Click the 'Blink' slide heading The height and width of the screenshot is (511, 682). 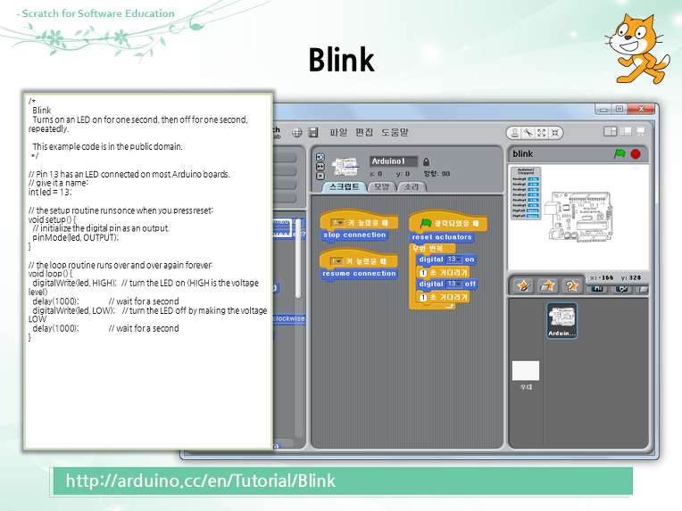coord(341,60)
